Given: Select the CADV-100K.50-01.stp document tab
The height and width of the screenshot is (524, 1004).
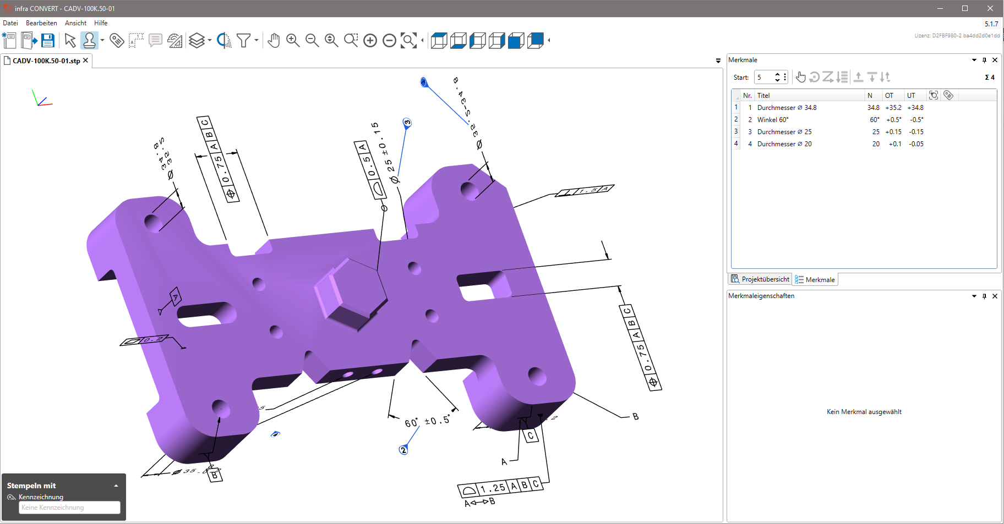Looking at the screenshot, I should (x=46, y=60).
